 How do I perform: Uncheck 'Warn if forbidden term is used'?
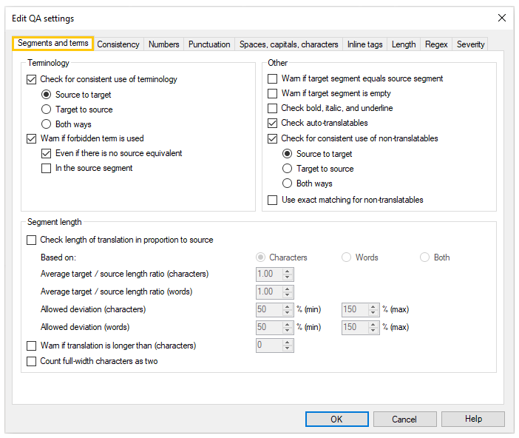32,138
